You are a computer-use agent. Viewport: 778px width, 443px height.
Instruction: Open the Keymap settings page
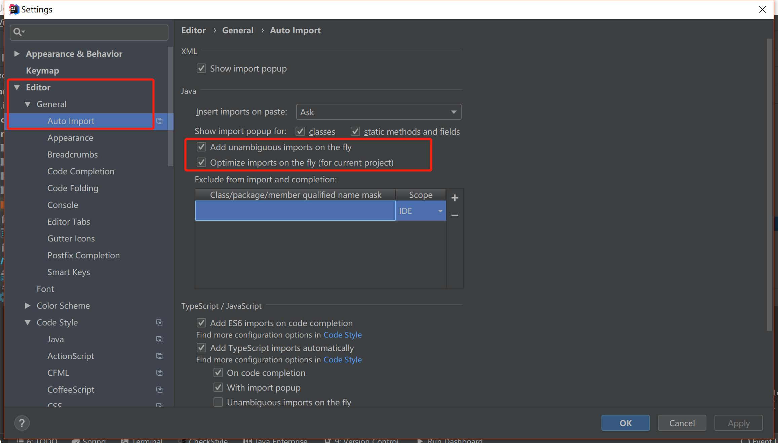click(42, 71)
